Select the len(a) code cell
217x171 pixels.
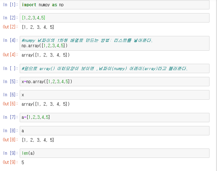[x=114, y=153]
